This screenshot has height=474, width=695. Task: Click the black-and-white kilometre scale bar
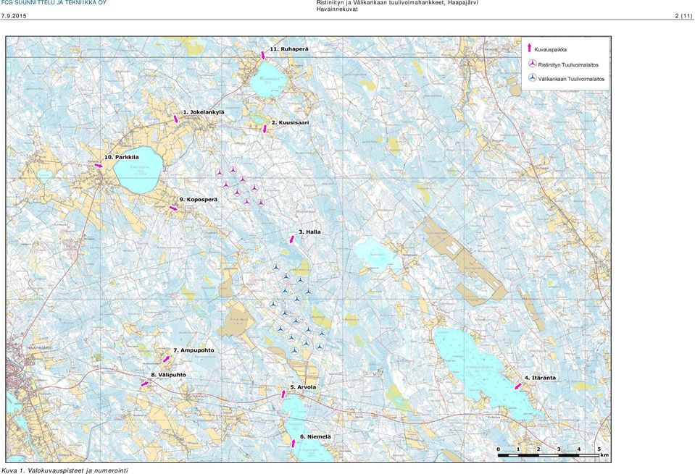click(x=549, y=455)
